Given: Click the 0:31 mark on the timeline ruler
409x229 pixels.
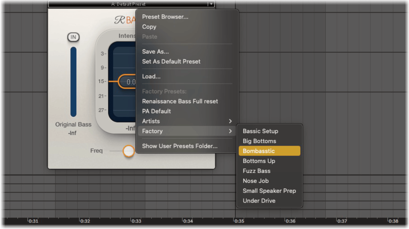Looking at the screenshot, I should [33, 221].
